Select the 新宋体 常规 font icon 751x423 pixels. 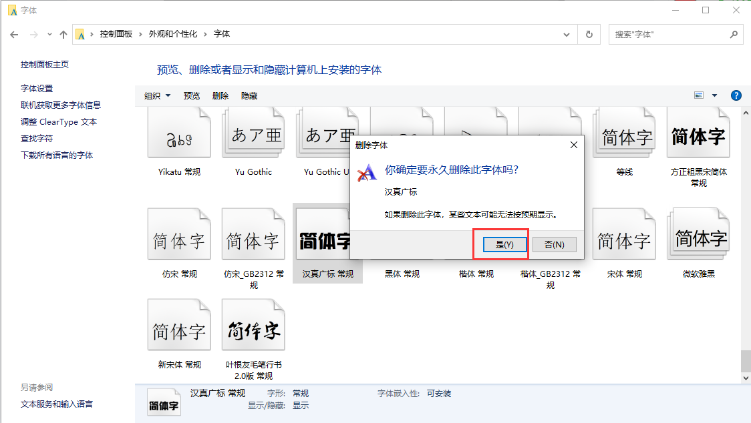[x=179, y=325]
